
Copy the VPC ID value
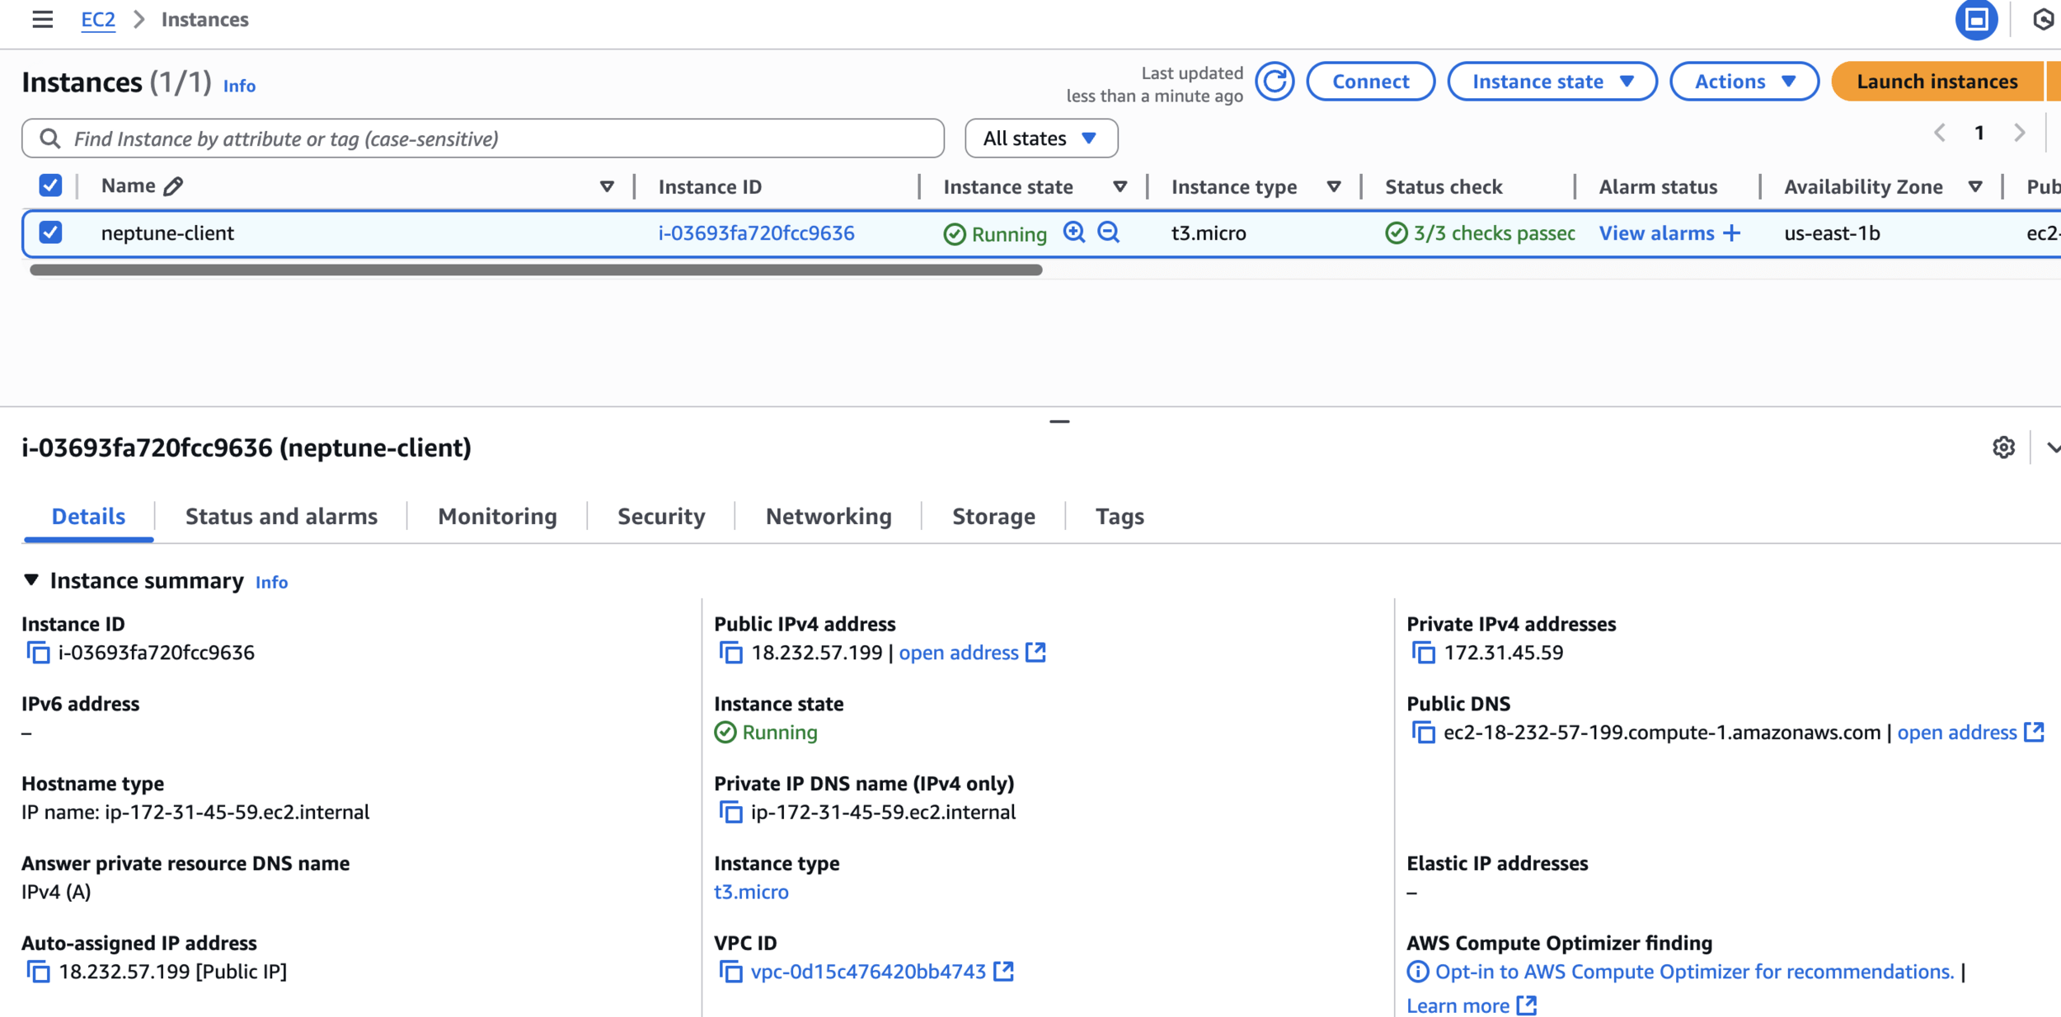pos(730,972)
